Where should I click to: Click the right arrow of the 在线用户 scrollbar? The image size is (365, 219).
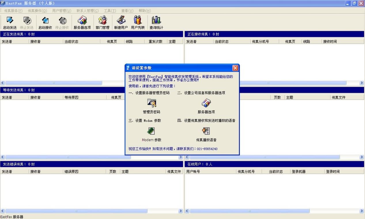coord(362,211)
